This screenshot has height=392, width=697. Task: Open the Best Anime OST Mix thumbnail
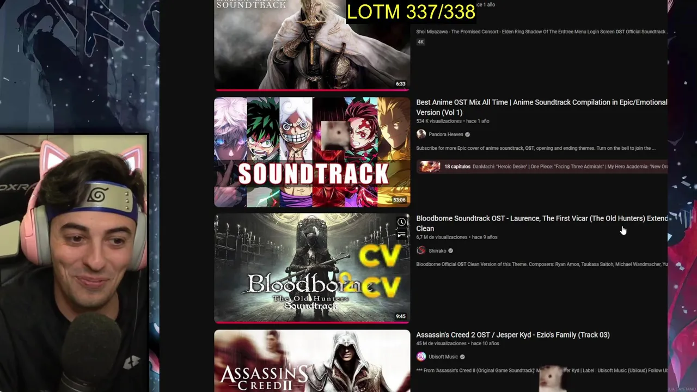[312, 152]
